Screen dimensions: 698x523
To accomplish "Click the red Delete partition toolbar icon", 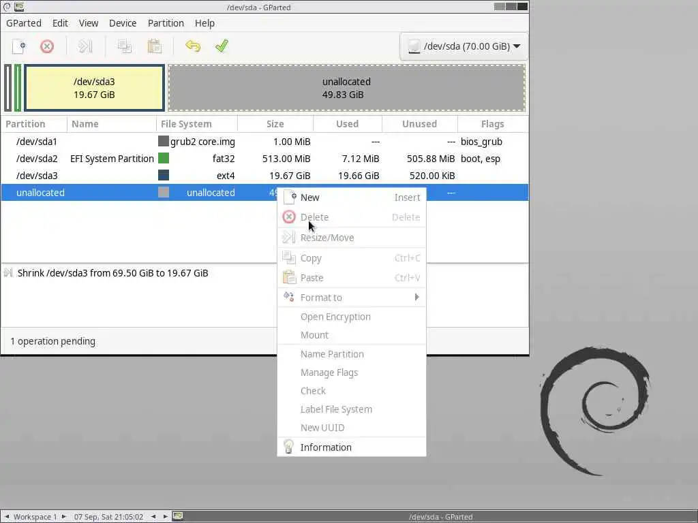I will point(47,46).
